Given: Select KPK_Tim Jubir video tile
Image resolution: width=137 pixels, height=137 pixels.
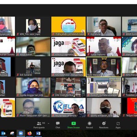Looking at the screenshot, I should [x=33, y=26].
